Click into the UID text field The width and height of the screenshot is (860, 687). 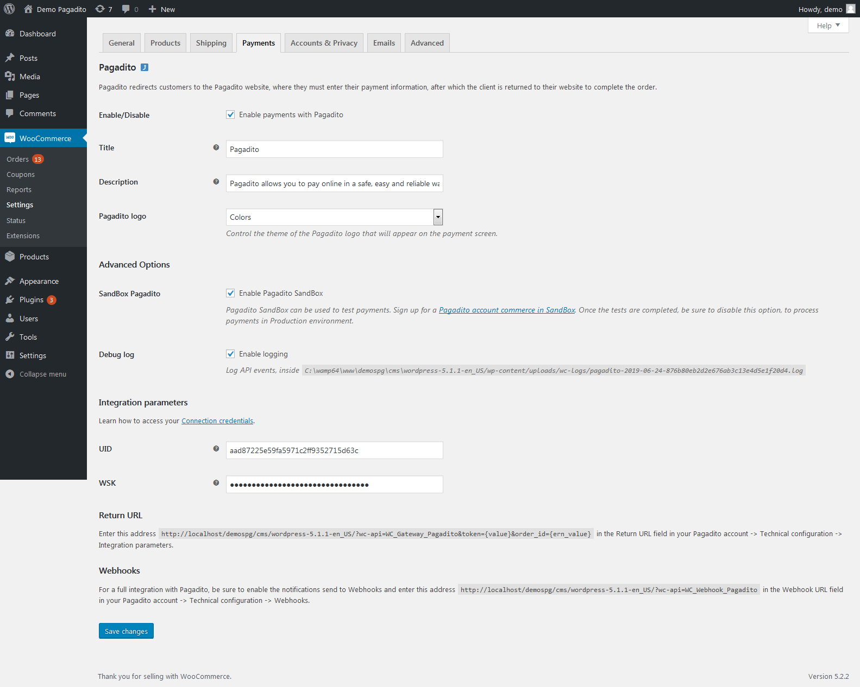pos(334,450)
